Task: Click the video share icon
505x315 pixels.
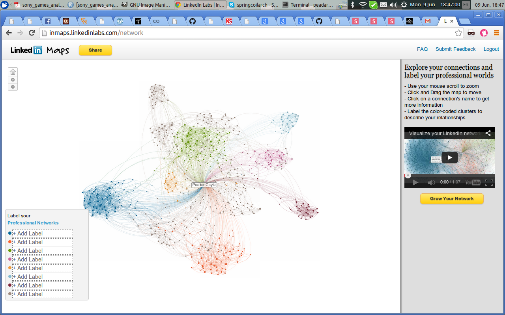Action: [488, 133]
